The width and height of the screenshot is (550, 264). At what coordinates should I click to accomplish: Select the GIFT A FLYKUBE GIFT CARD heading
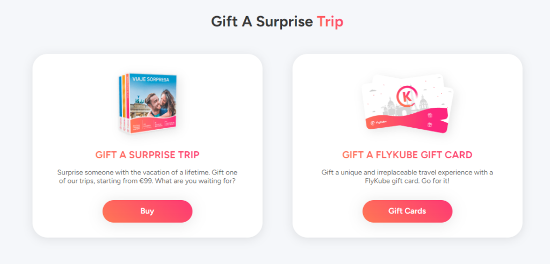[407, 155]
